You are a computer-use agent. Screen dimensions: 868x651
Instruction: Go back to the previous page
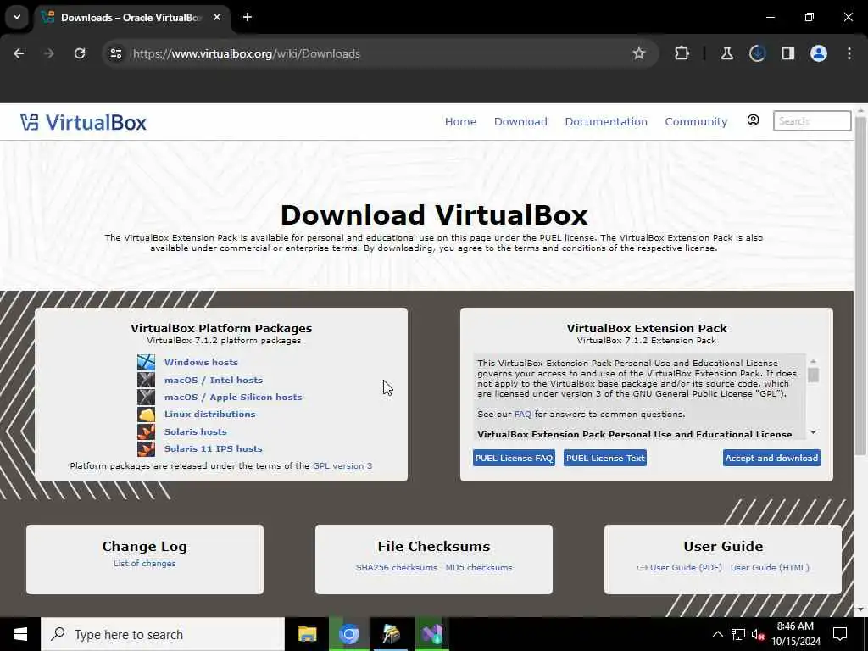pos(19,53)
